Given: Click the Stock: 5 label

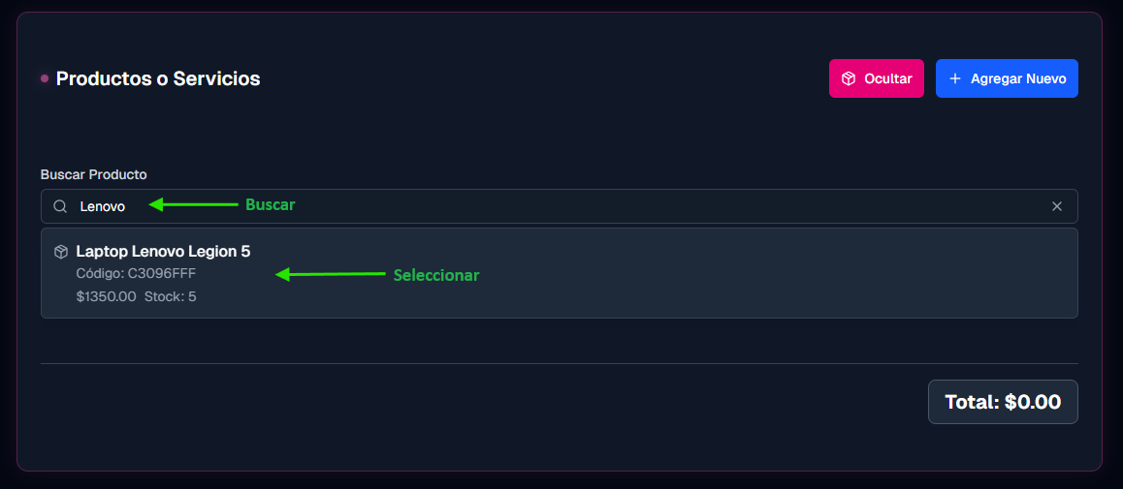Looking at the screenshot, I should 171,296.
